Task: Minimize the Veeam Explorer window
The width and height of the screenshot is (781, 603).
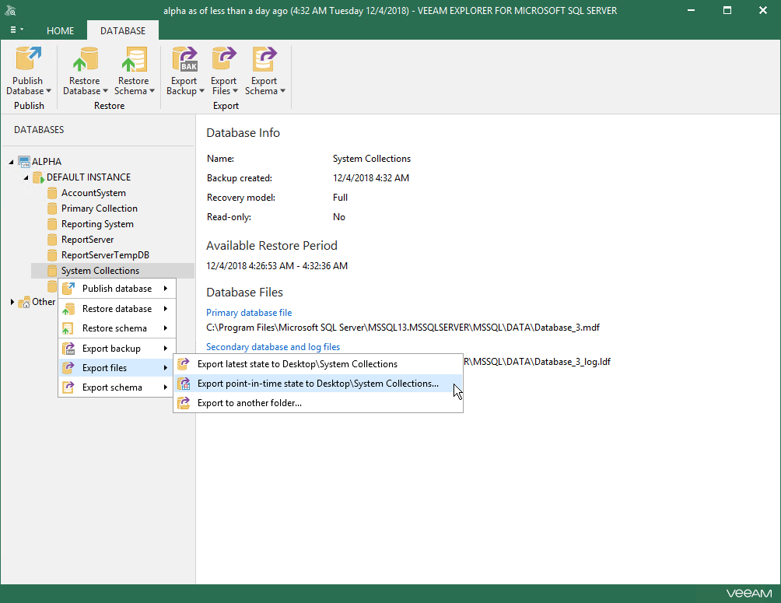Action: (x=692, y=10)
